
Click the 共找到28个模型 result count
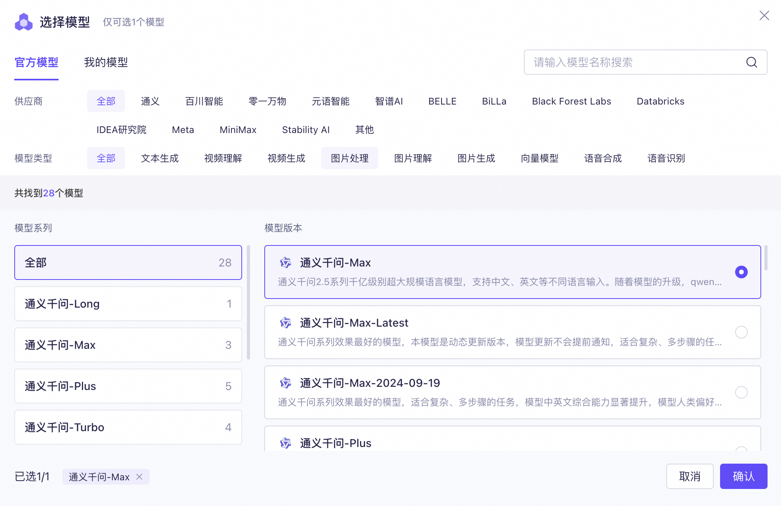(x=49, y=193)
